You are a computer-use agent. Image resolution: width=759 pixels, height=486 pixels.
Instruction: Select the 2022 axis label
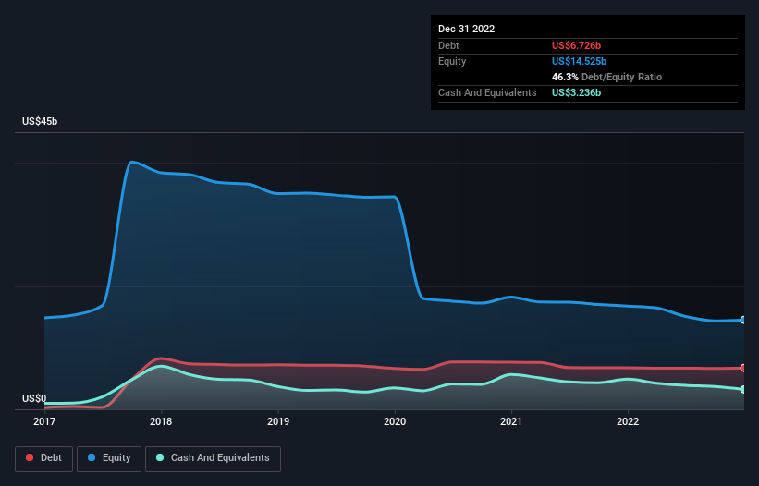click(628, 421)
